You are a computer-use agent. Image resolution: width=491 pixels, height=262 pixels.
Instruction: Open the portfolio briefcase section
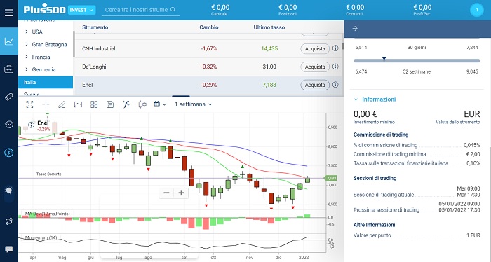[8, 69]
